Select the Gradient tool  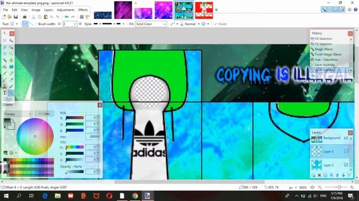click(11, 67)
